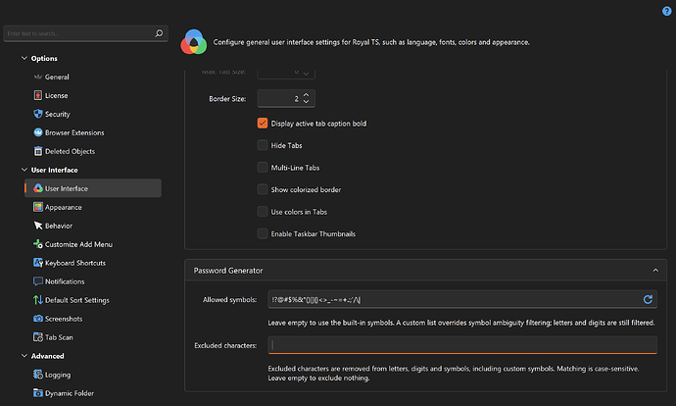Open the License page
This screenshot has width=676, height=406.
point(57,95)
